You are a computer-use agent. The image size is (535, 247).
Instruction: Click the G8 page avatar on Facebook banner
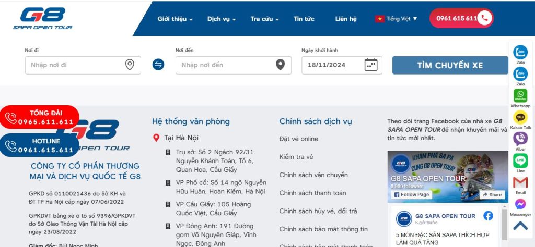point(401,164)
